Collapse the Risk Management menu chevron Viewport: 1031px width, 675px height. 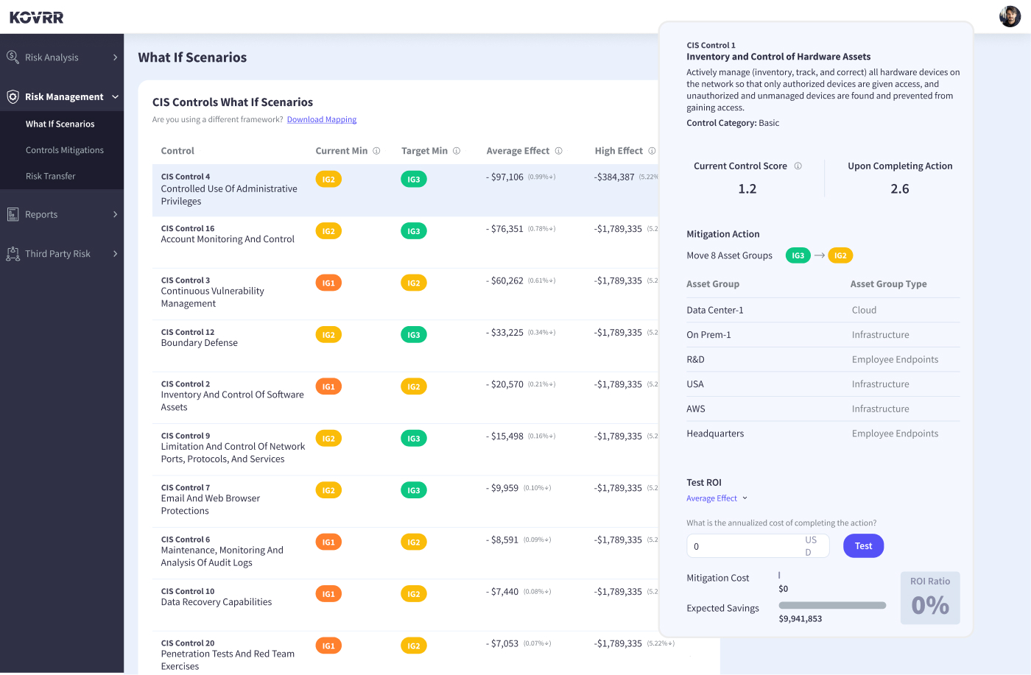click(x=115, y=96)
